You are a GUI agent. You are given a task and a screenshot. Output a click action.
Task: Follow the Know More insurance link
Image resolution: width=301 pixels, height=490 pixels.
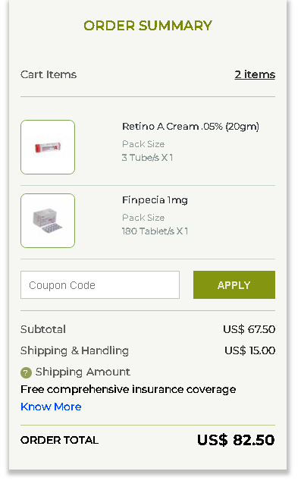tap(51, 407)
